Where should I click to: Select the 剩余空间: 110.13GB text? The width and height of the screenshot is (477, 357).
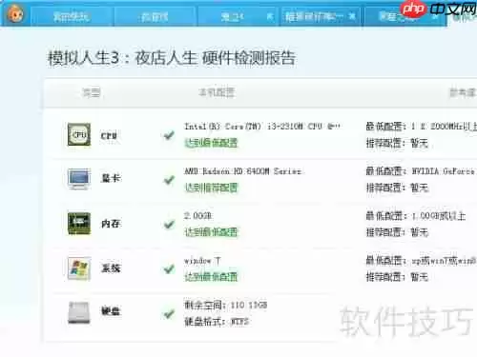[226, 306]
